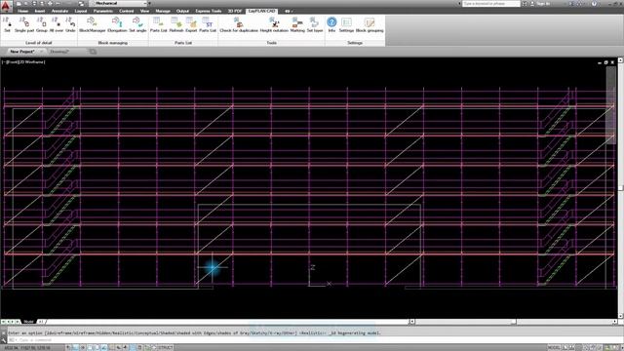This screenshot has width=624, height=351.
Task: Click Undo in Level of detail panel
Action: (70, 24)
